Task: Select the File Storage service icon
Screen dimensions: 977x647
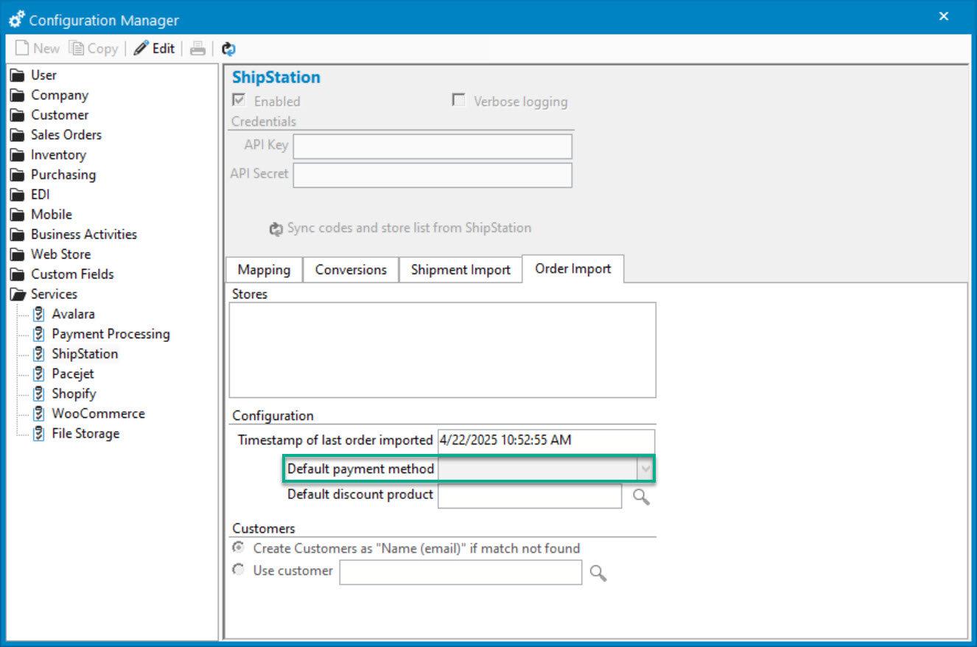Action: coord(39,433)
